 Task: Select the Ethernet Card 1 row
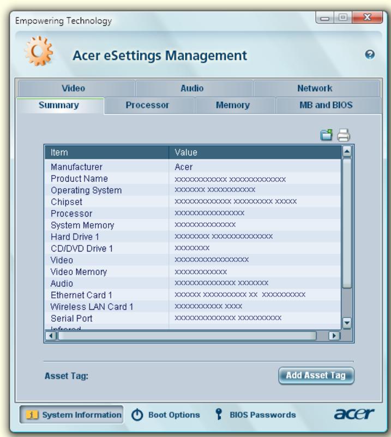[193, 295]
